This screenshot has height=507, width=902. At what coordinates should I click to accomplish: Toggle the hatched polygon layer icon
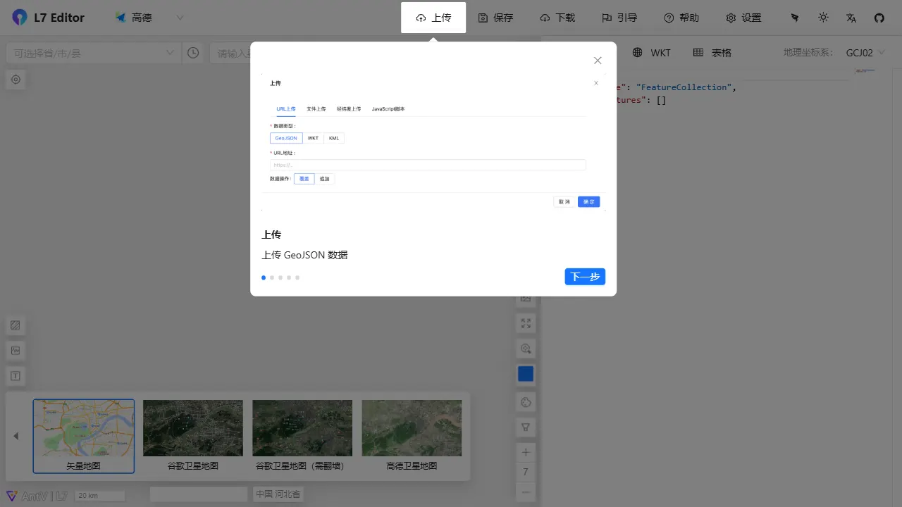pos(16,325)
